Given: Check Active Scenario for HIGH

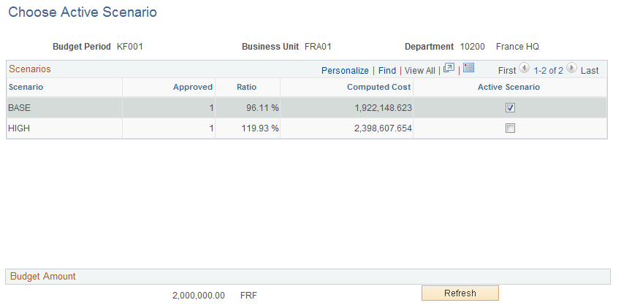Looking at the screenshot, I should tap(510, 128).
